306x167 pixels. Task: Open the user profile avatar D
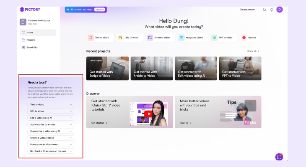[x=280, y=10]
